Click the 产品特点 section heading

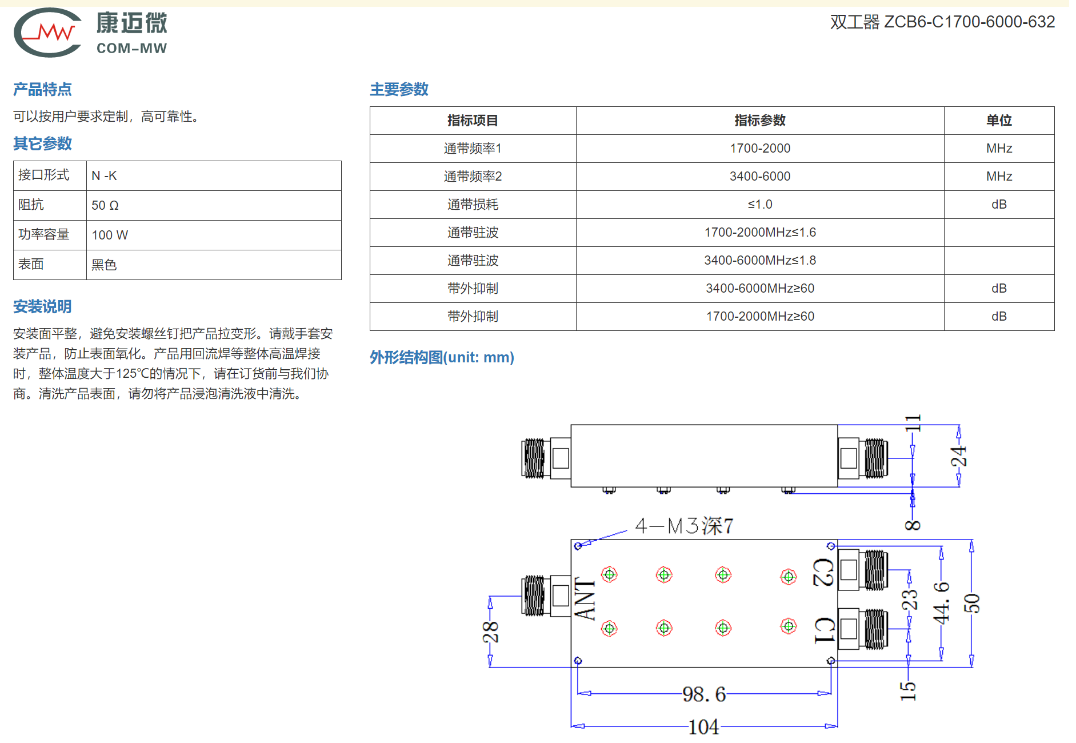(42, 89)
